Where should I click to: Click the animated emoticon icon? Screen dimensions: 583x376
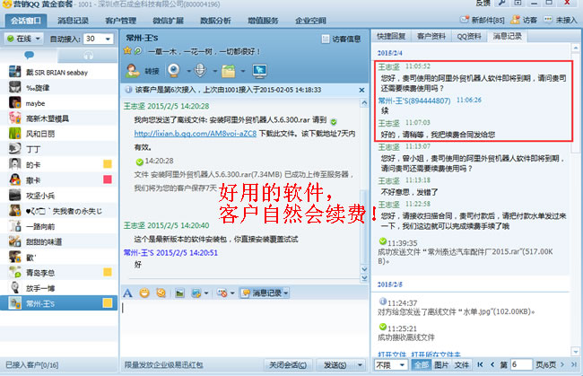[x=161, y=293]
